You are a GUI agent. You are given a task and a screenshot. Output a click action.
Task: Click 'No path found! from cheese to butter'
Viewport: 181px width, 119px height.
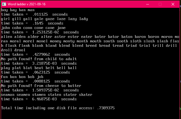click(x=41, y=86)
